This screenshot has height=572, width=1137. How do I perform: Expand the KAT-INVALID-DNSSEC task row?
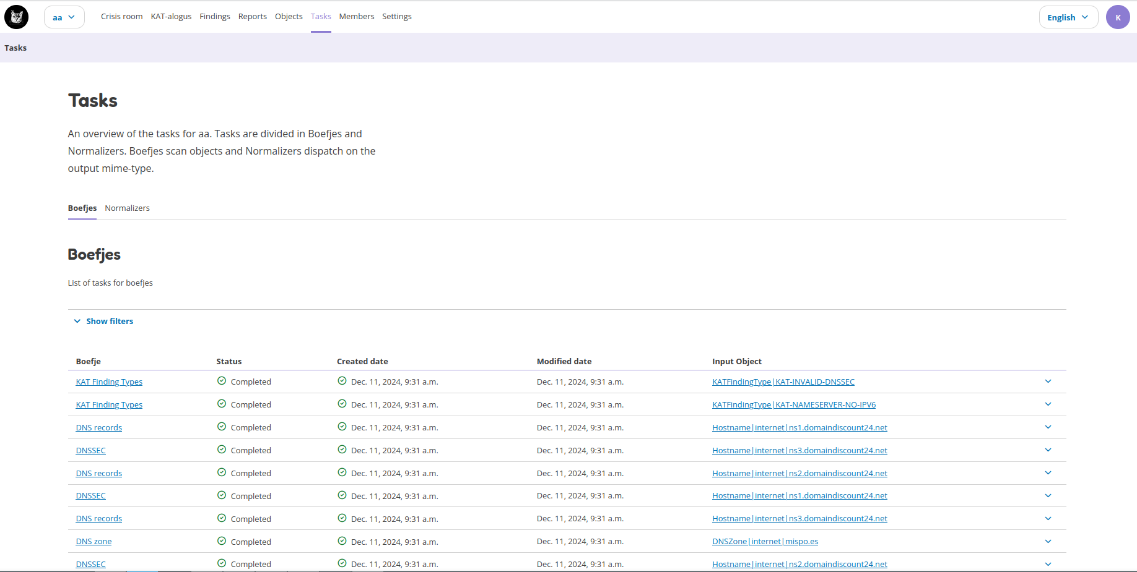1048,382
